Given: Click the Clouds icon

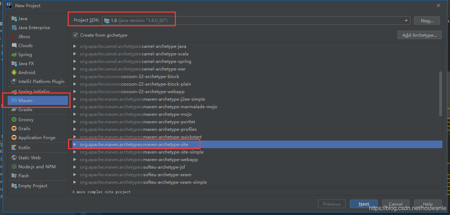Looking at the screenshot, I should tap(14, 45).
